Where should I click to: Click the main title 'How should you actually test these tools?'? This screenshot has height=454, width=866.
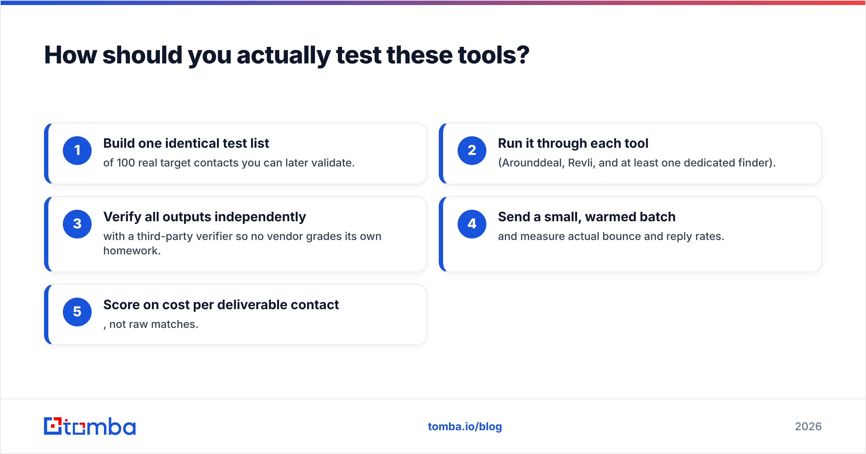[287, 55]
